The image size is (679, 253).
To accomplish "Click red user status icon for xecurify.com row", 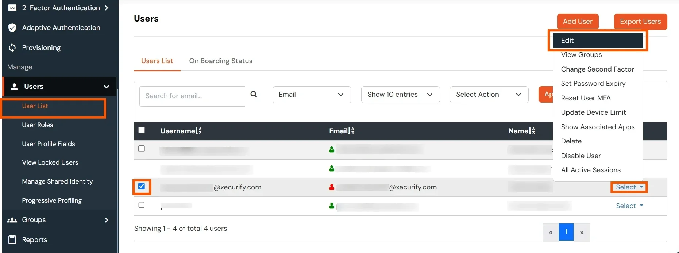I will point(332,187).
